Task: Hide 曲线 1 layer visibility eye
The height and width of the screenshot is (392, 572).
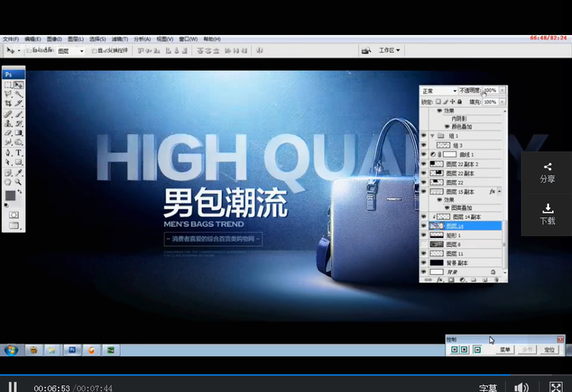Action: [x=424, y=154]
